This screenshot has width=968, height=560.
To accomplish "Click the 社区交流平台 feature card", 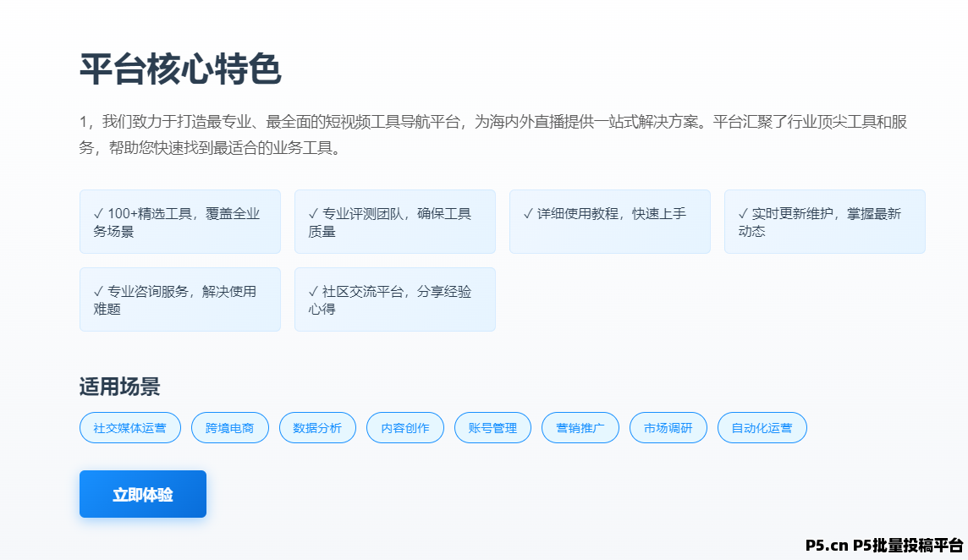I will (x=395, y=299).
